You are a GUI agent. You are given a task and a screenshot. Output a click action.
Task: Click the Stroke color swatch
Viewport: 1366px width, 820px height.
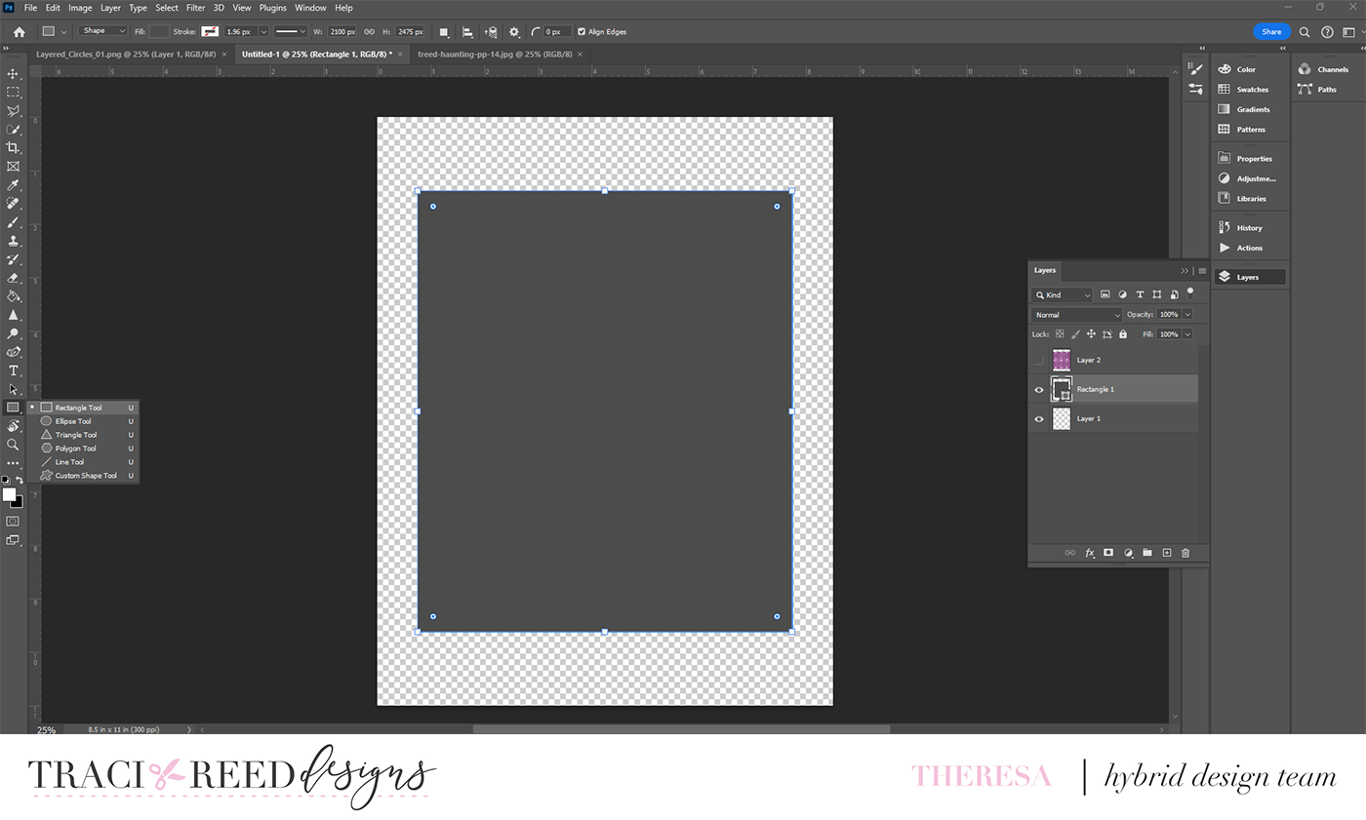click(209, 30)
